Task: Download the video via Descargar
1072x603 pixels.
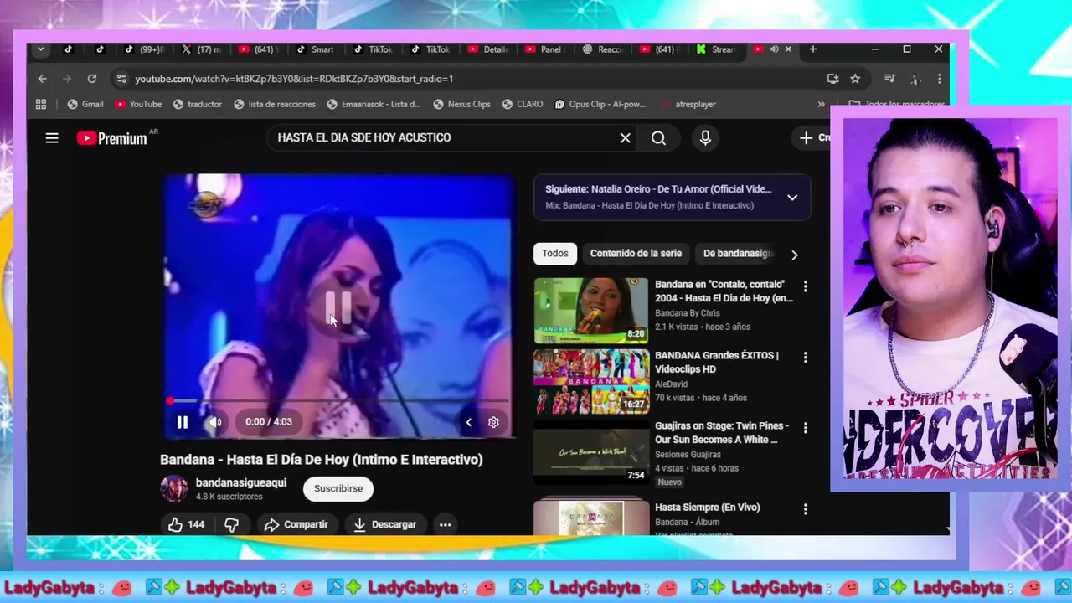Action: click(384, 524)
